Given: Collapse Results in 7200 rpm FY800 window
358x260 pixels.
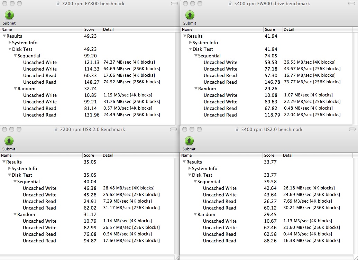Looking at the screenshot, I should tap(4, 36).
